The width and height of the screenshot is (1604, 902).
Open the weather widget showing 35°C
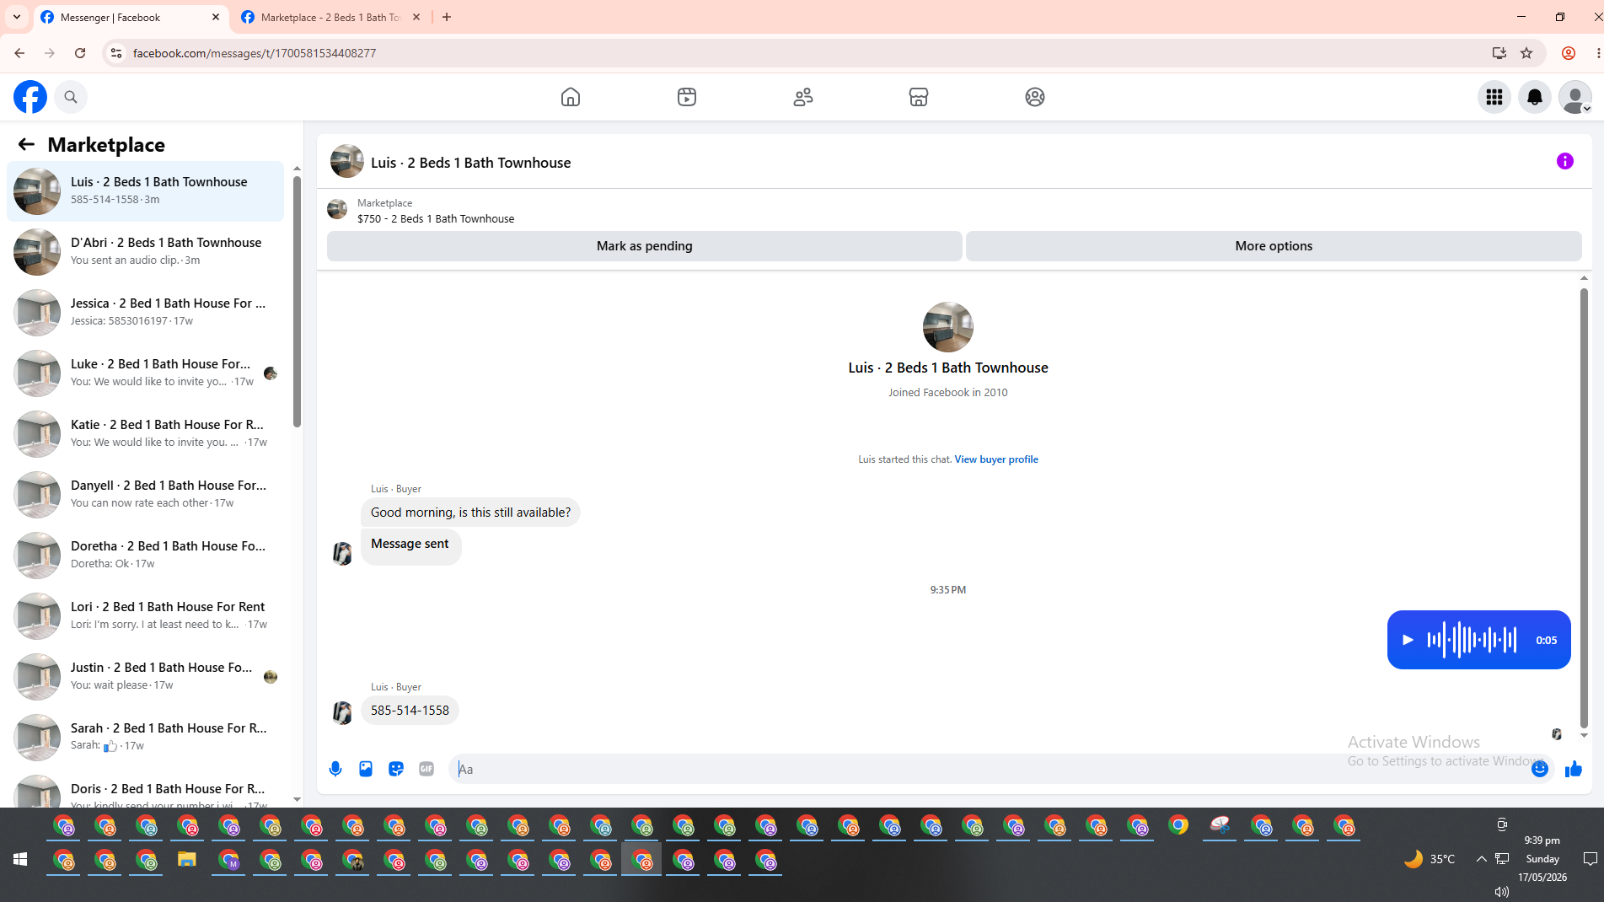pyautogui.click(x=1430, y=859)
